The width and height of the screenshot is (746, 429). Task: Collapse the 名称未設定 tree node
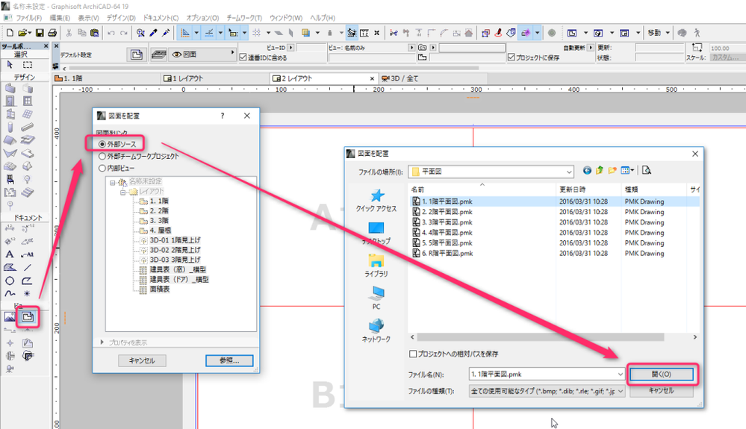(x=113, y=182)
